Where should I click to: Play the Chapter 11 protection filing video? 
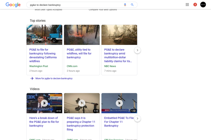(x=82, y=103)
